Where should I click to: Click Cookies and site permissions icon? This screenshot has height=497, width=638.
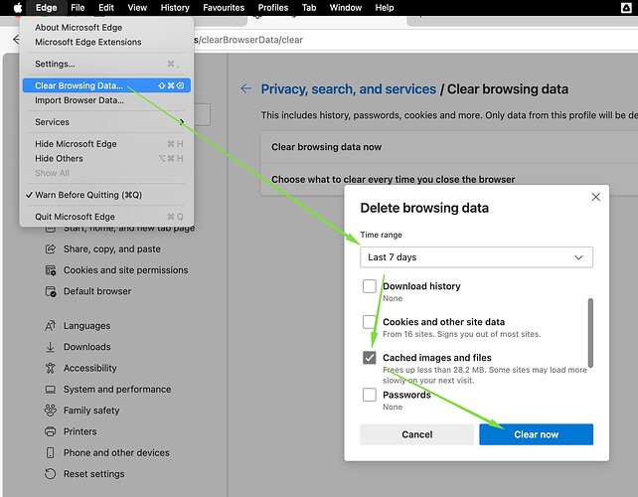(x=51, y=270)
